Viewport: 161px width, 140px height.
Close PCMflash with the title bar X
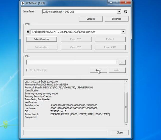pos(125,2)
